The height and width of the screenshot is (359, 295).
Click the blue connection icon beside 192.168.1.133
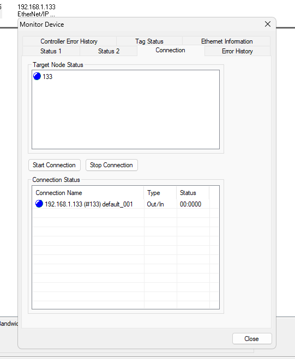39,204
